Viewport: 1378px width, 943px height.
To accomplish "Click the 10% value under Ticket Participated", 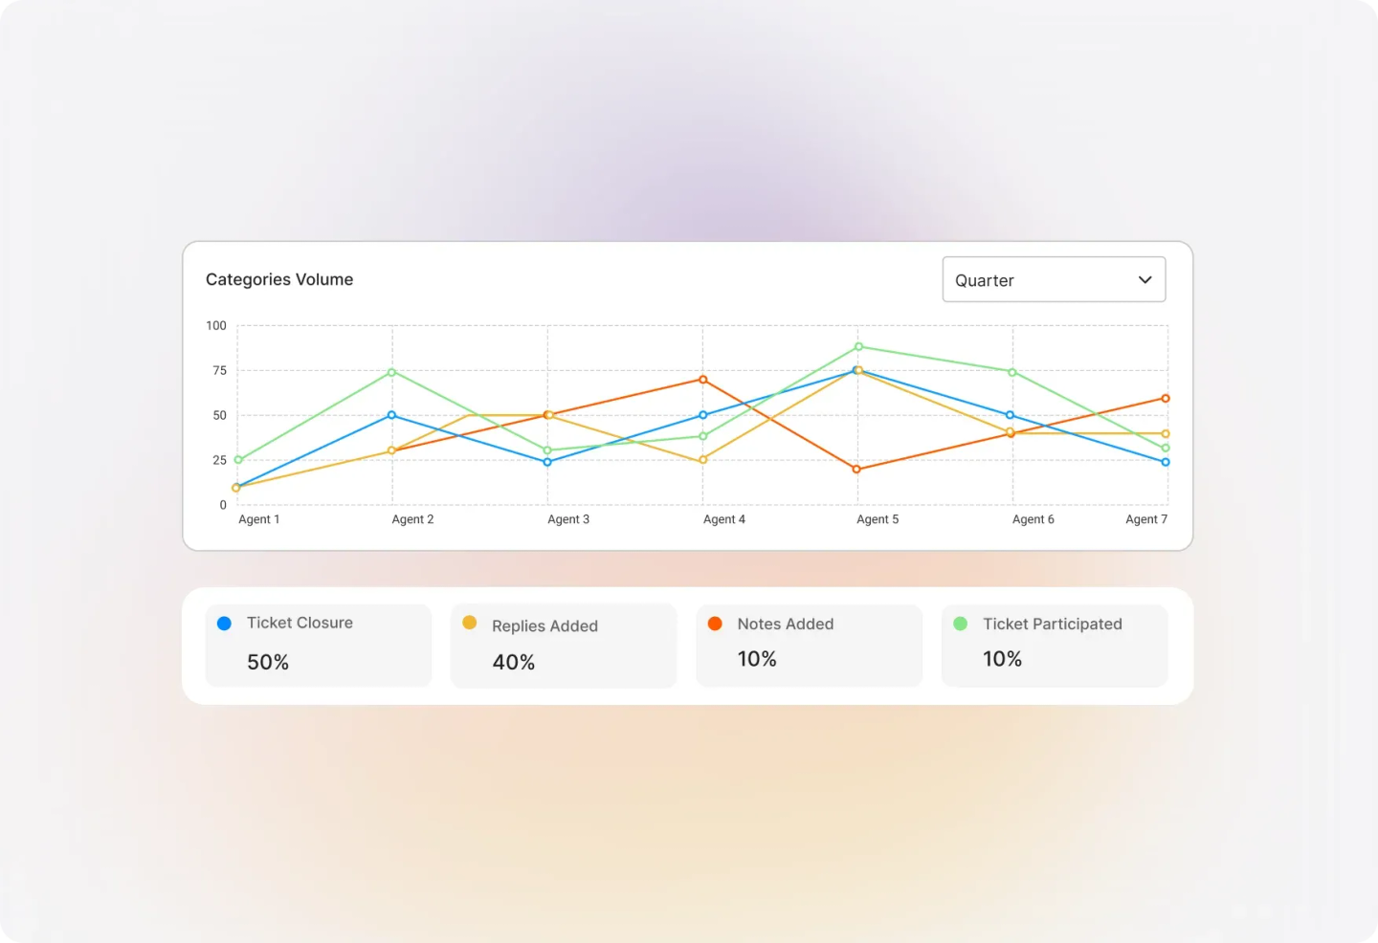I will coord(1003,659).
